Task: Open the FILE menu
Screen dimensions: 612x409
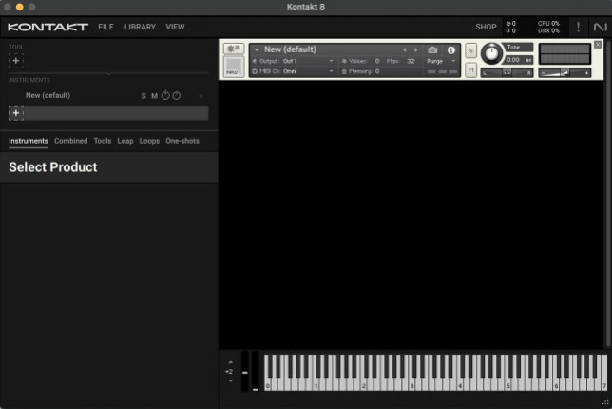Action: pyautogui.click(x=105, y=27)
